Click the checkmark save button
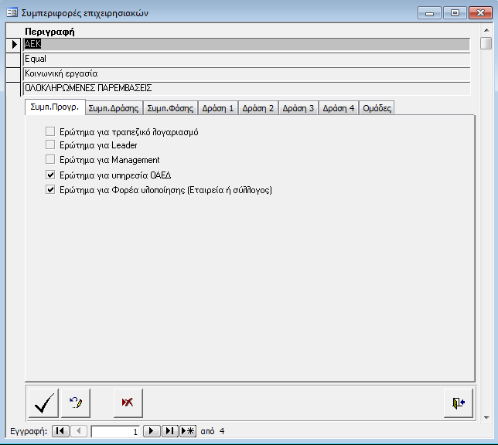Viewport: 498px width, 445px height. point(44,402)
